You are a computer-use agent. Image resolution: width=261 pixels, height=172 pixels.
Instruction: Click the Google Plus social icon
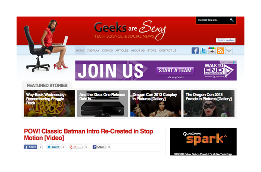(x=212, y=50)
